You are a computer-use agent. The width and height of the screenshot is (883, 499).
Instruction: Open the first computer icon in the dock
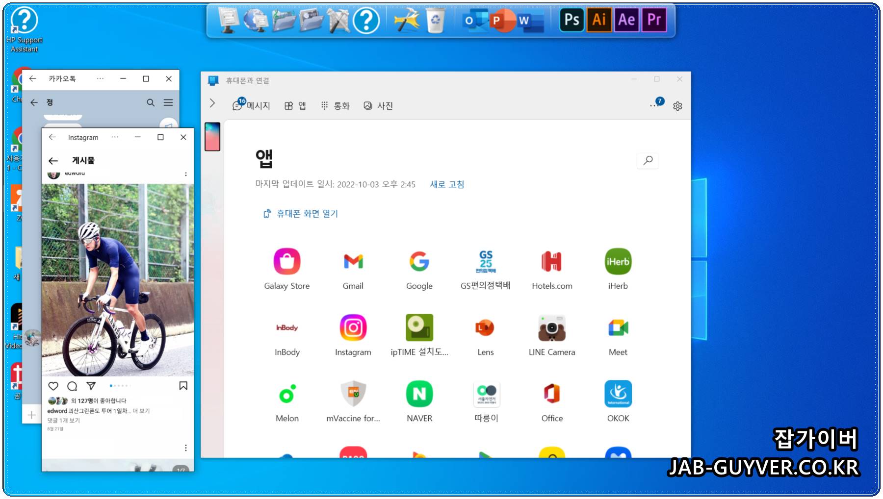point(228,21)
